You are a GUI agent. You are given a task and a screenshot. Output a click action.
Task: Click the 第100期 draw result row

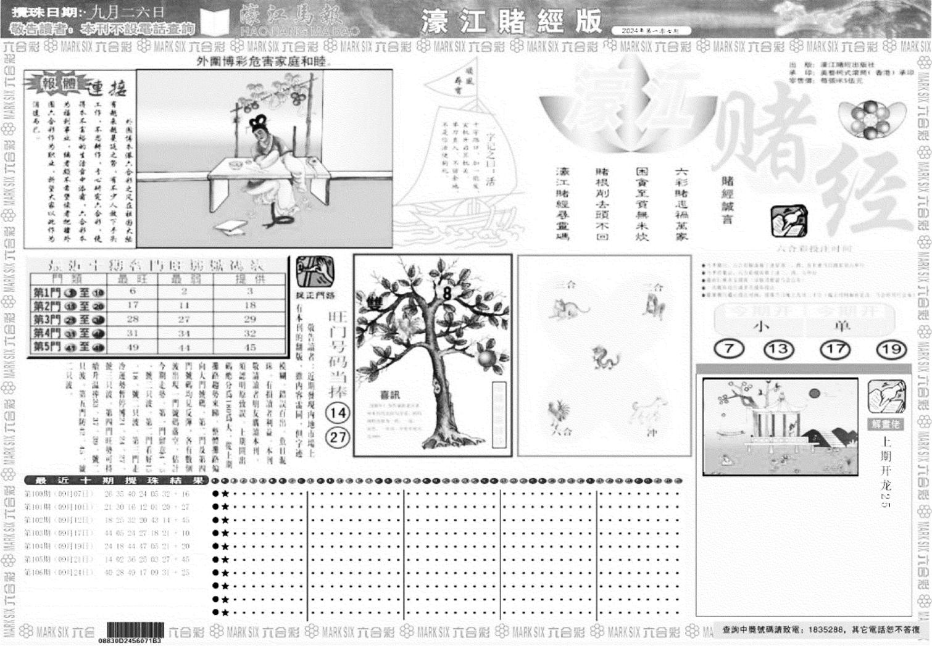[x=107, y=494]
